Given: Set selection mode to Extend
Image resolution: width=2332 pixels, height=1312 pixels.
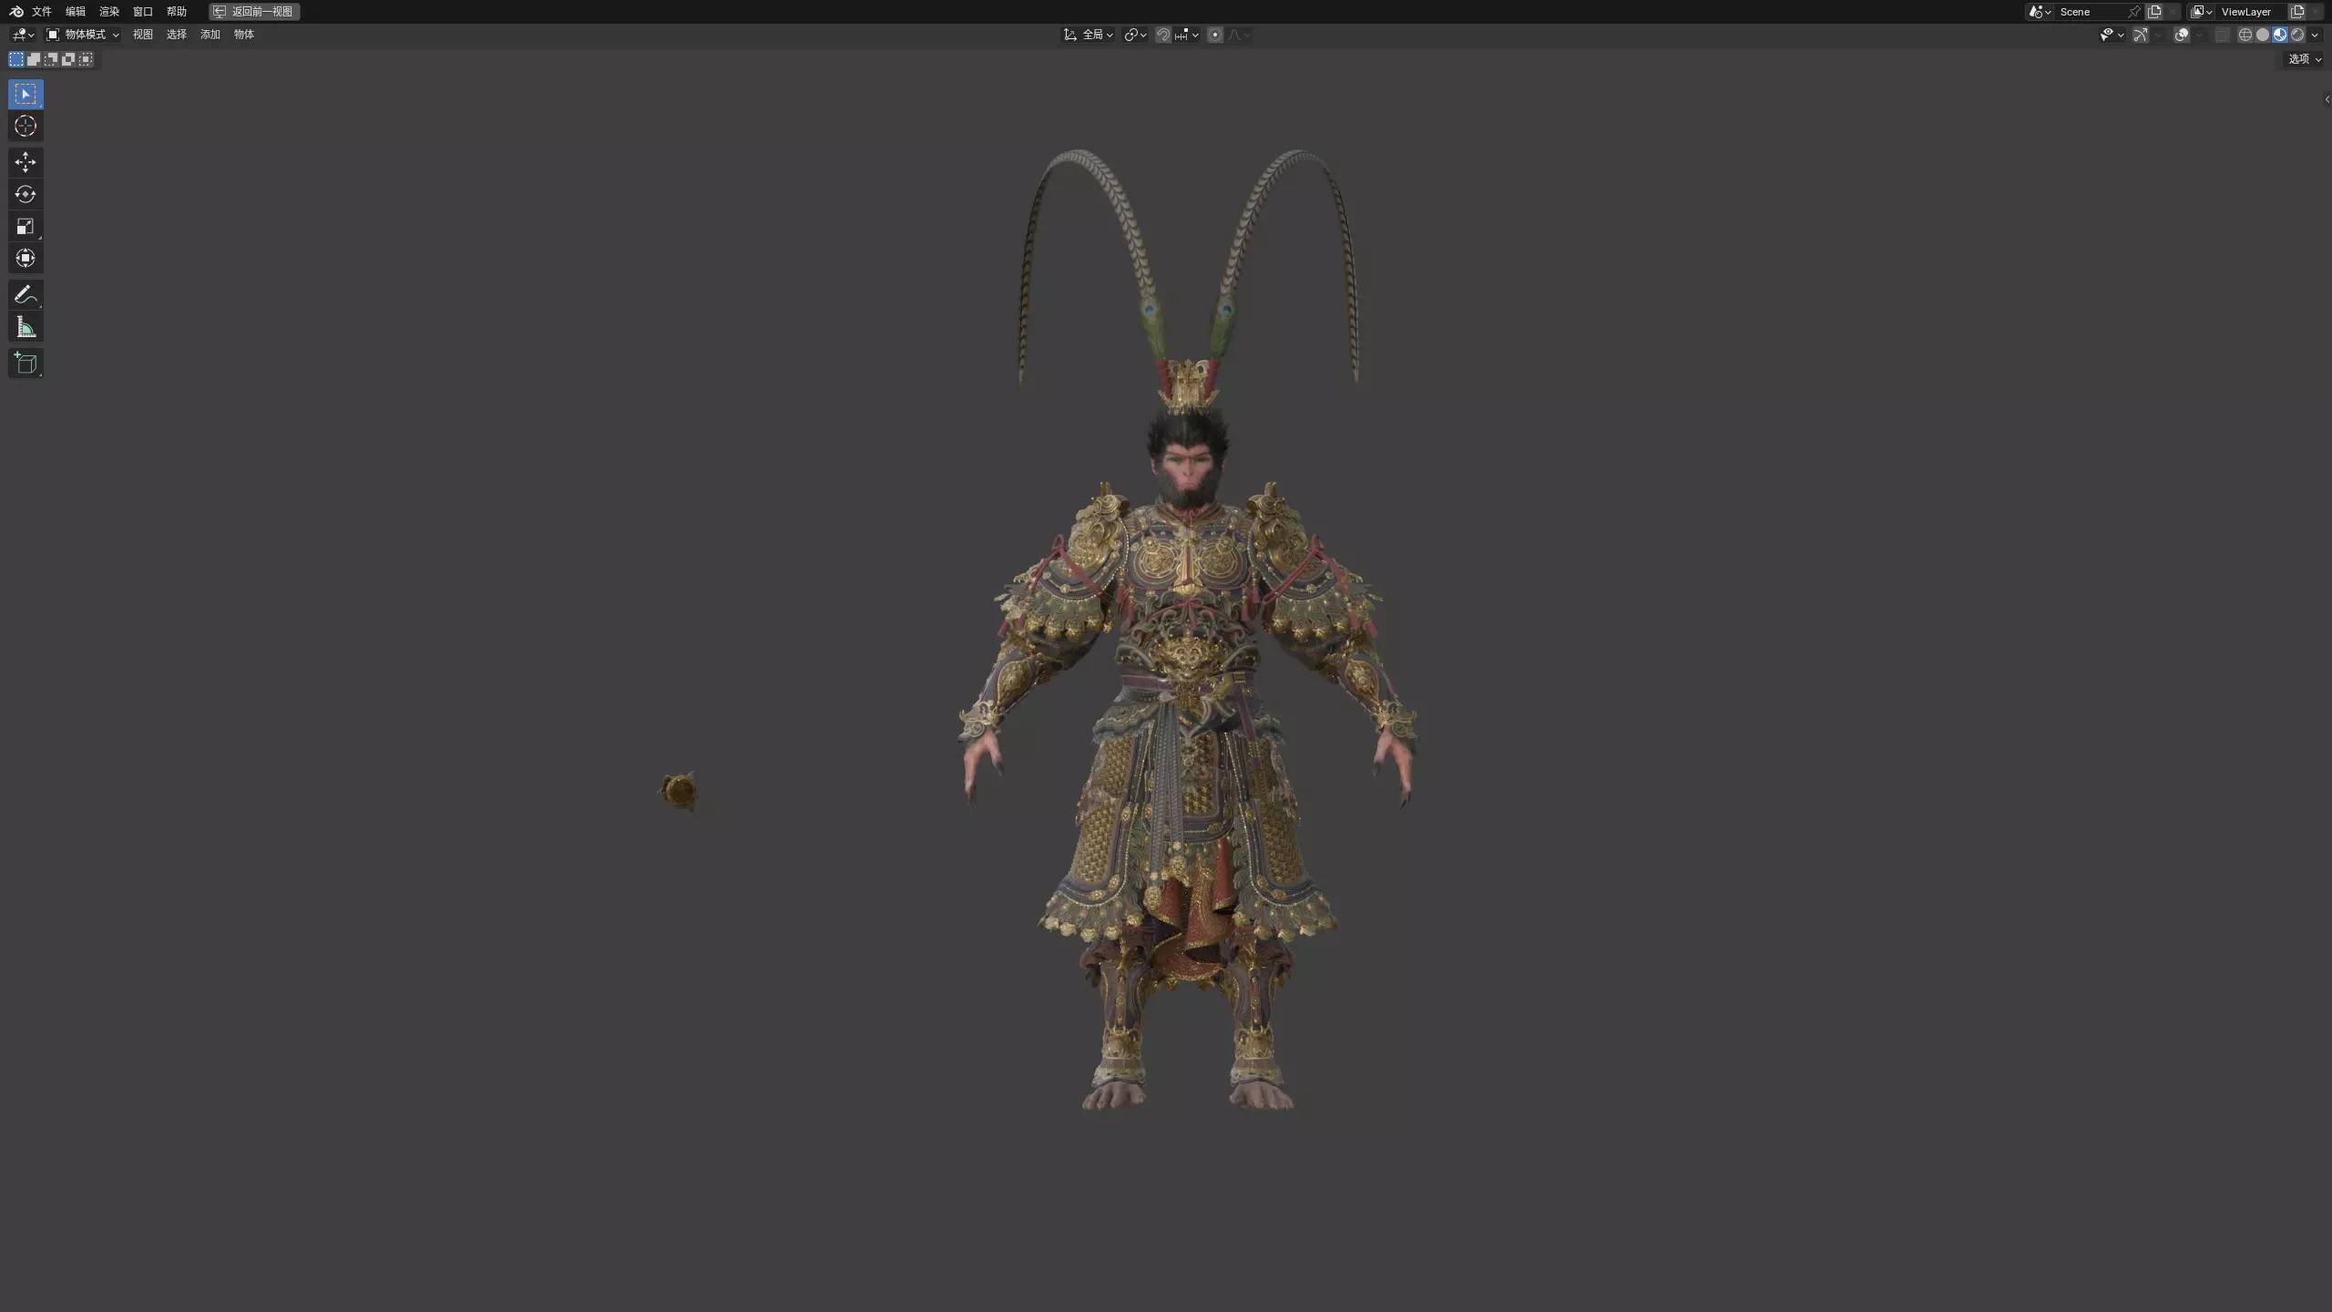Looking at the screenshot, I should (34, 59).
